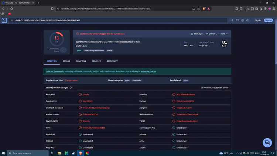Switch to the Relations tab
The height and width of the screenshot is (156, 277).
pos(81,61)
